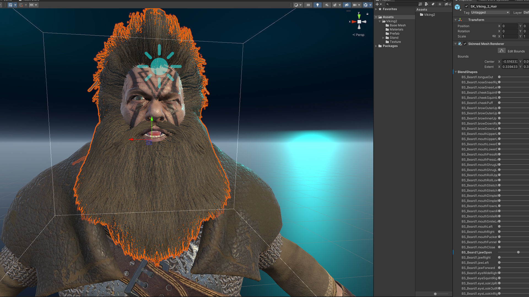Click the Bounds Extent X field
Screen dimensions: 529x297
tap(510, 67)
